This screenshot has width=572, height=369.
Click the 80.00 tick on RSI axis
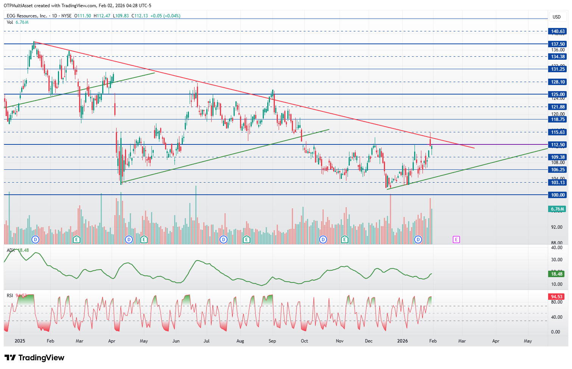click(557, 302)
